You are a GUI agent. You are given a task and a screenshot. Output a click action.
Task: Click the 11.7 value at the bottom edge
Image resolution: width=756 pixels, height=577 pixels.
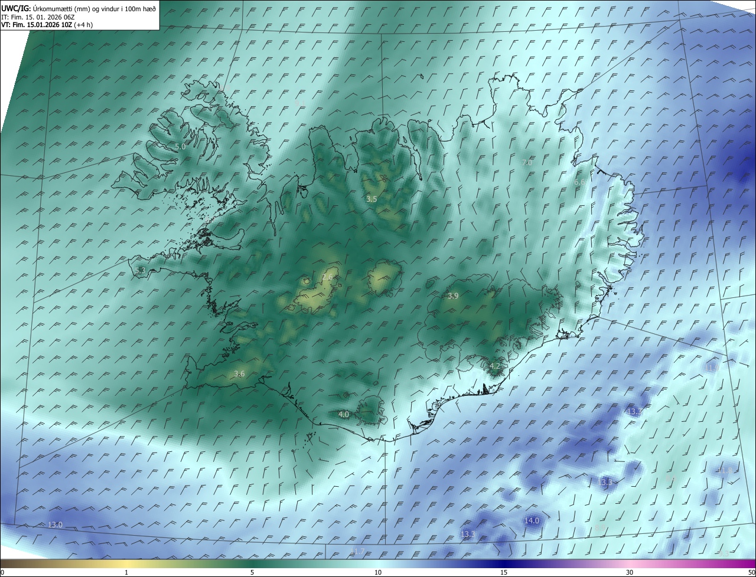tap(358, 552)
